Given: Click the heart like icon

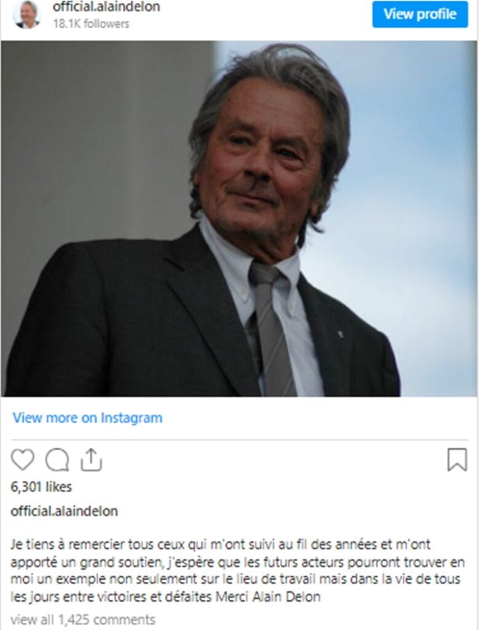Looking at the screenshot, I should point(23,460).
